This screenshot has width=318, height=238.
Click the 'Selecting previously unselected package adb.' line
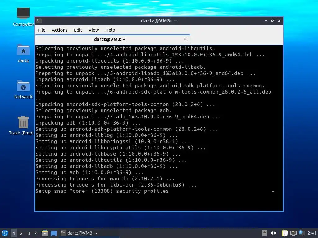[103, 111]
